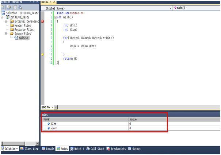This screenshot has width=221, height=155.
Task: Click the #include<stdio.h> line
Action: click(x=70, y=13)
